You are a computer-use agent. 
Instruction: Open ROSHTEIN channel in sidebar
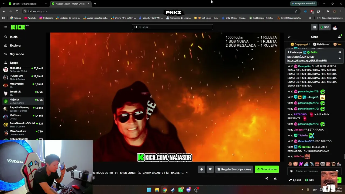coord(23,77)
